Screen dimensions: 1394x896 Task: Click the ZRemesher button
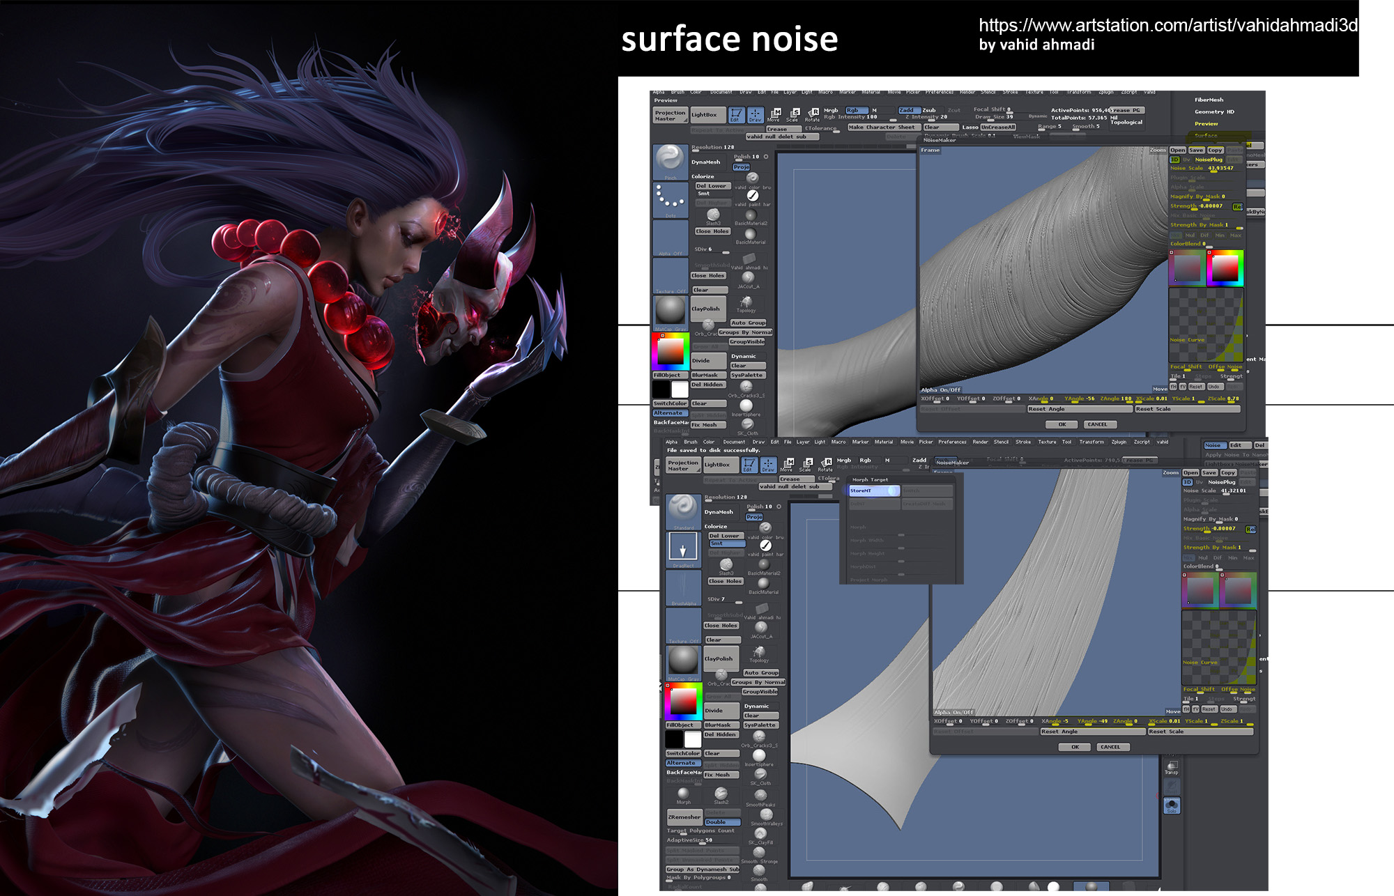(x=684, y=817)
